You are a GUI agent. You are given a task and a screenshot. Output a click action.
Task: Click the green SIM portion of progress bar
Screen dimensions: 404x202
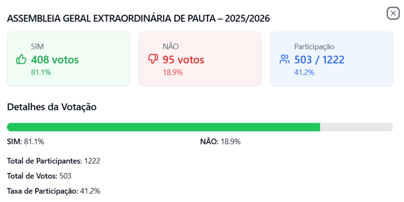(x=163, y=127)
